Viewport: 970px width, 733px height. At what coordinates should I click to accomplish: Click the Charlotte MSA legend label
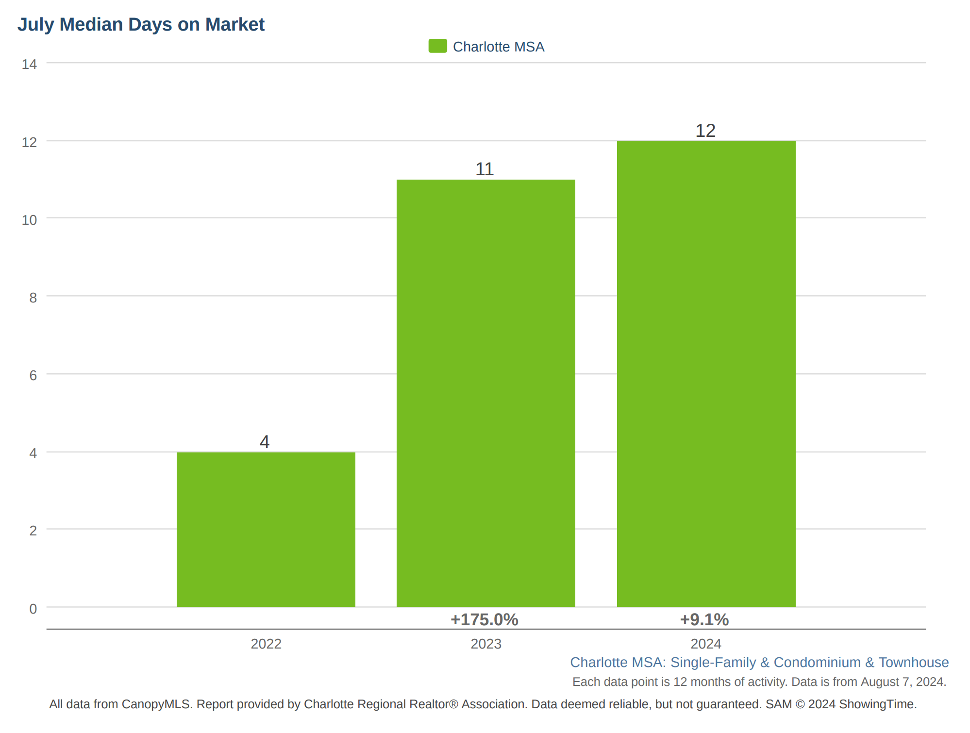tap(499, 47)
